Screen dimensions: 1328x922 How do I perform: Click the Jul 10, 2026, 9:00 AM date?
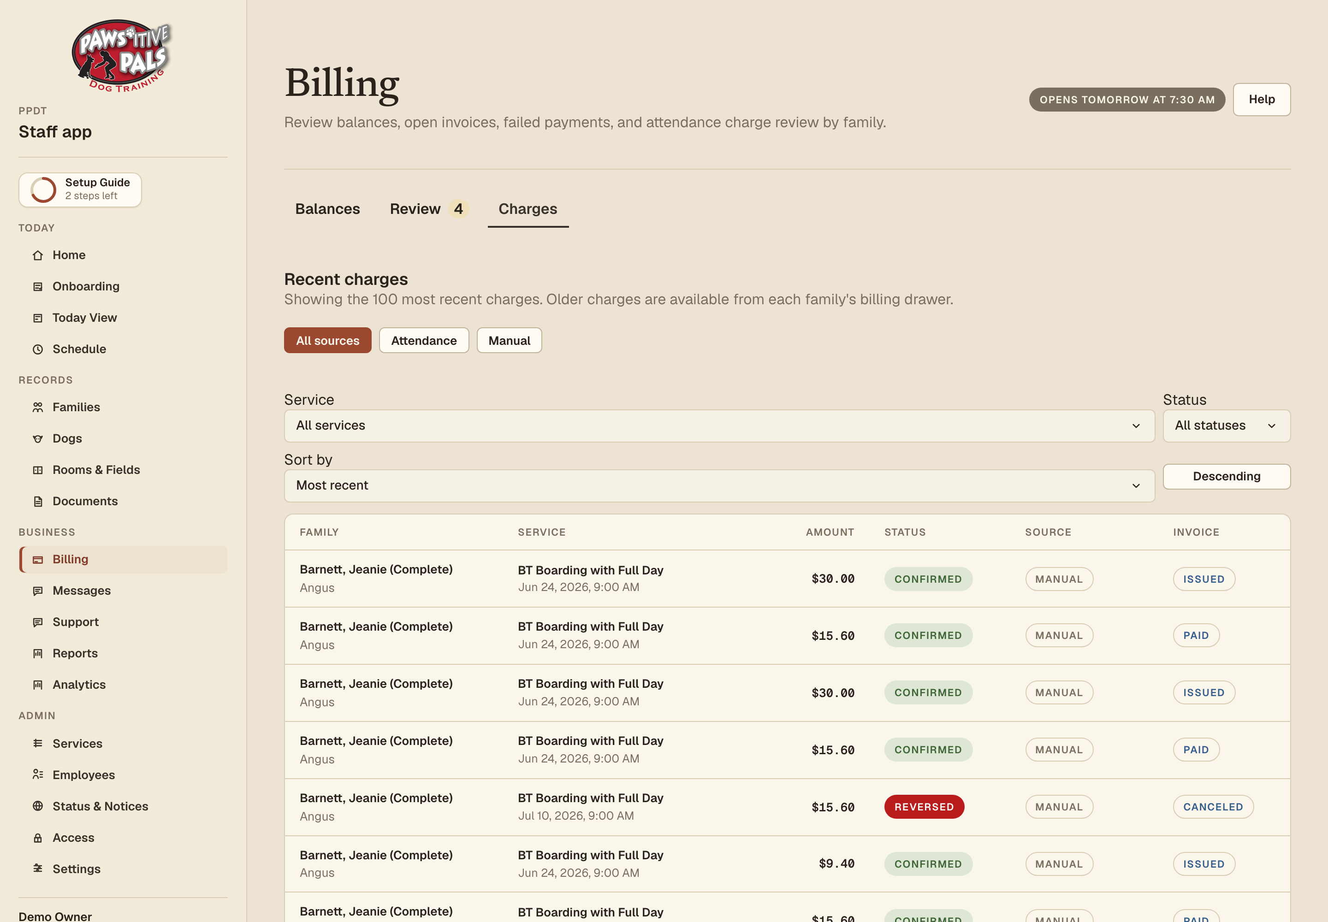575,816
